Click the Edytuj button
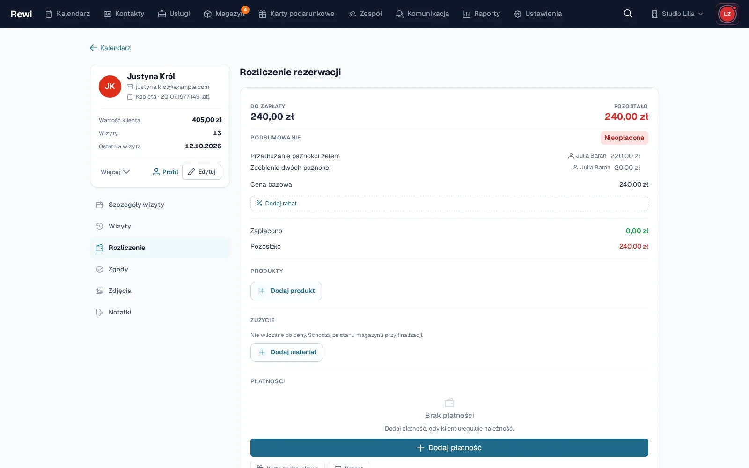The image size is (749, 468). click(x=202, y=172)
